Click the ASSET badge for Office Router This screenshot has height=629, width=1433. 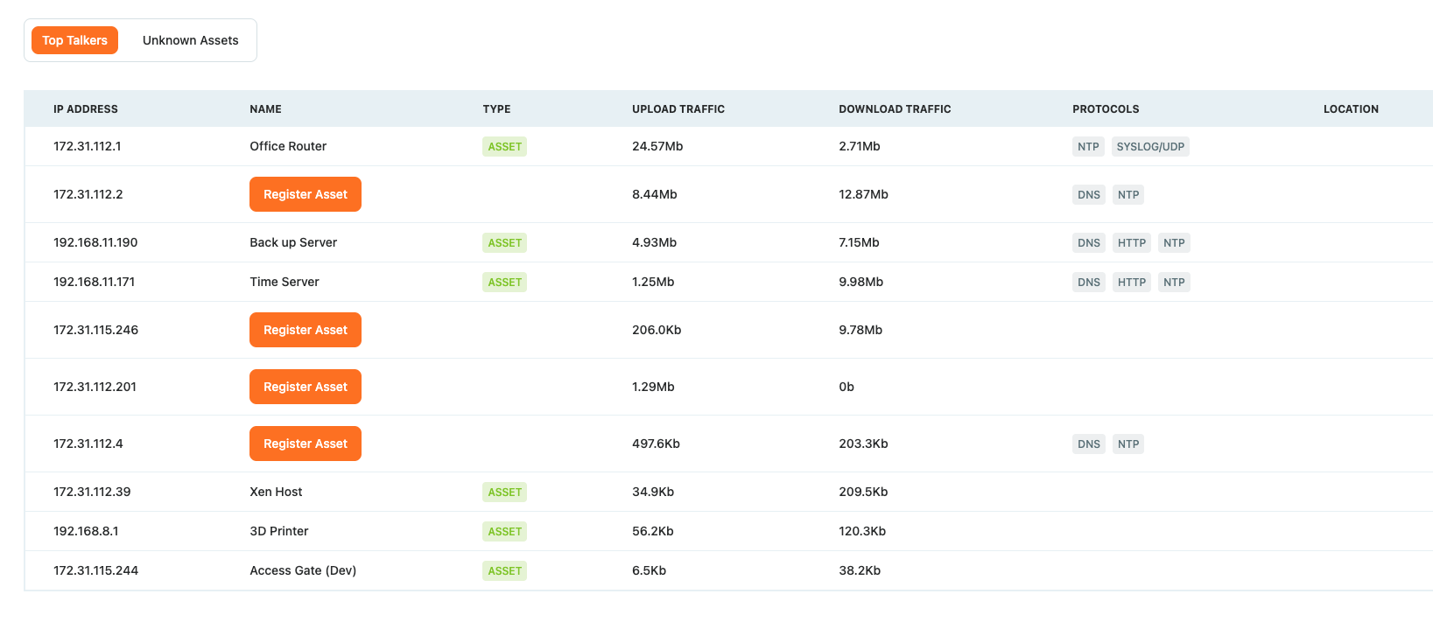(x=504, y=147)
